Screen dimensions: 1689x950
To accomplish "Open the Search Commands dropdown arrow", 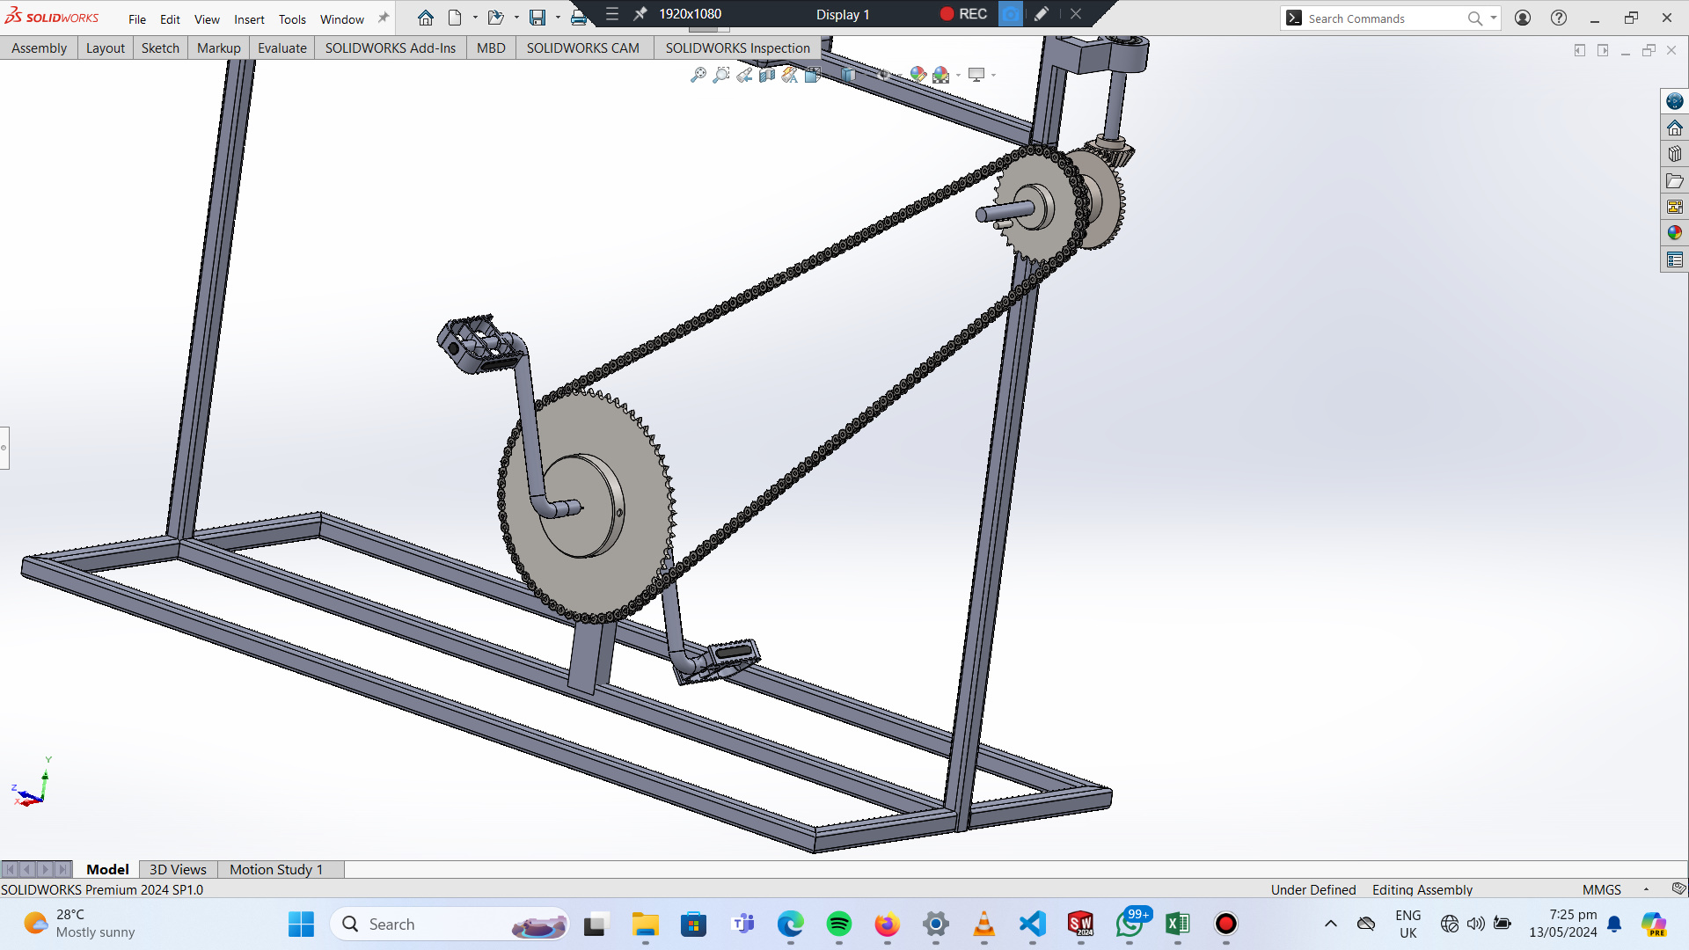I will (x=1494, y=18).
